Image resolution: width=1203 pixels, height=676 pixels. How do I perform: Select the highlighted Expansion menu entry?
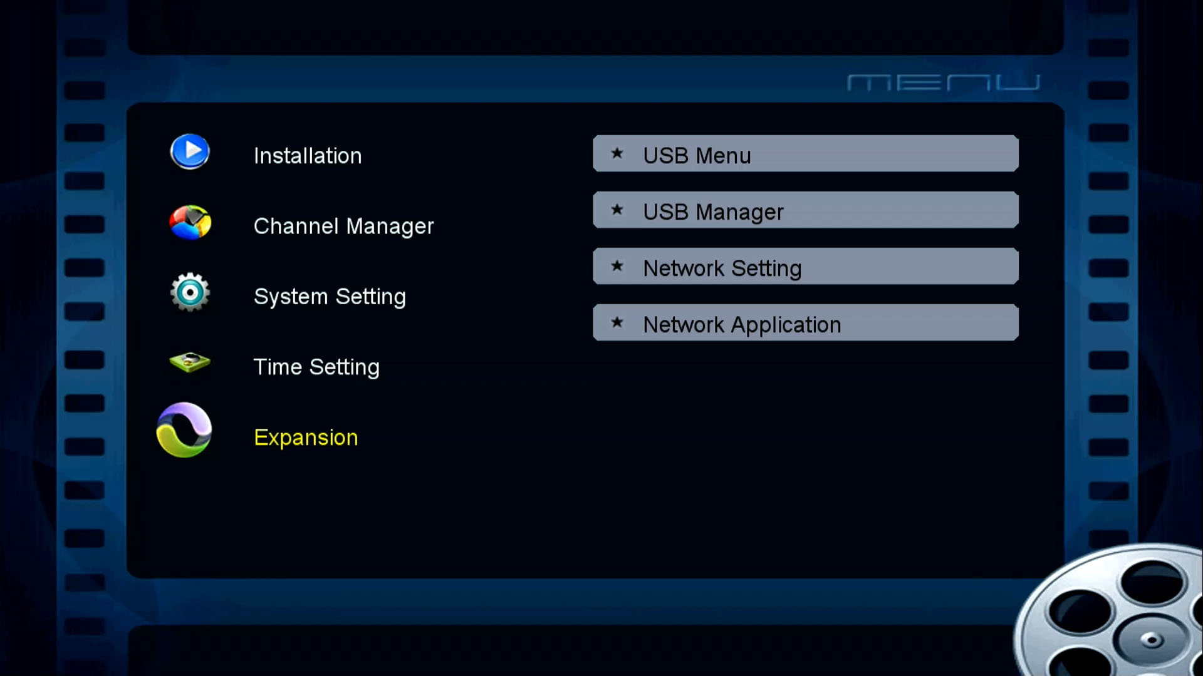[x=306, y=438]
